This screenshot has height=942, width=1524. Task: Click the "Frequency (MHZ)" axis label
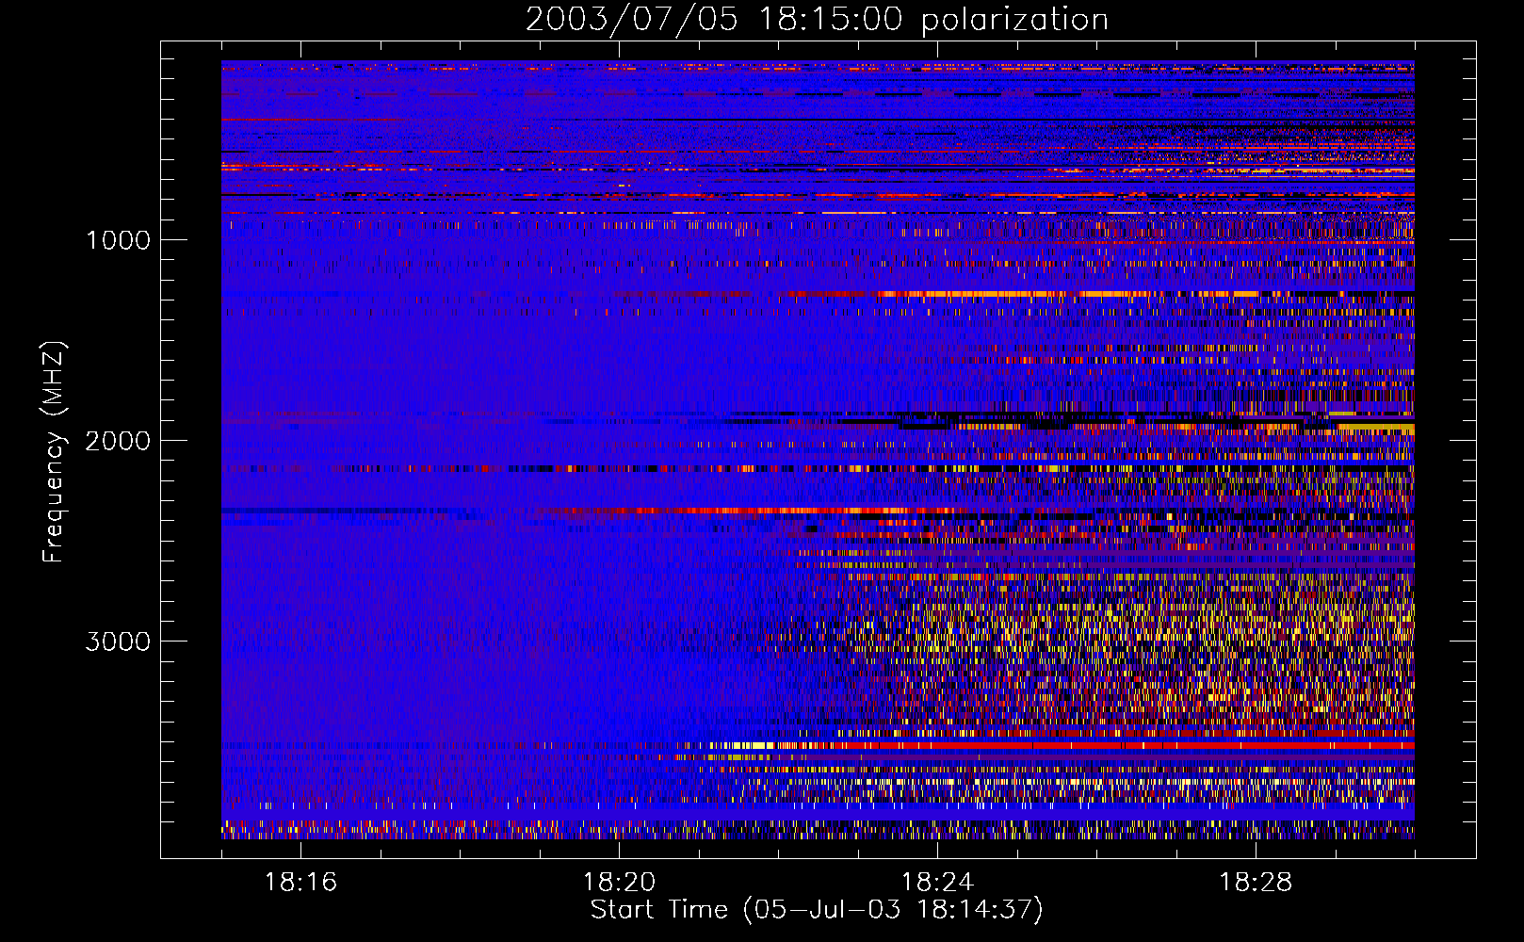click(x=55, y=452)
